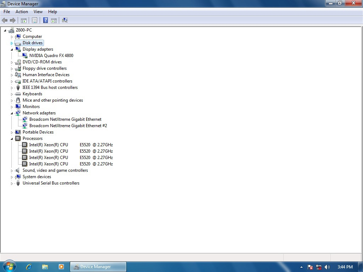This screenshot has height=272, width=363.
Task: Click the Portable Devices category icon
Action: 18,132
